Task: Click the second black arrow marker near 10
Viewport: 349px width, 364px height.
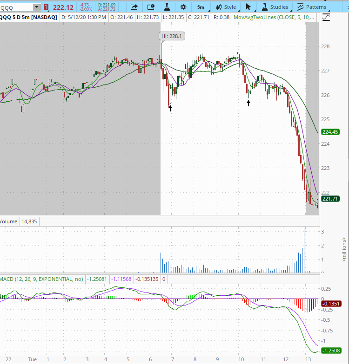Action: click(248, 103)
